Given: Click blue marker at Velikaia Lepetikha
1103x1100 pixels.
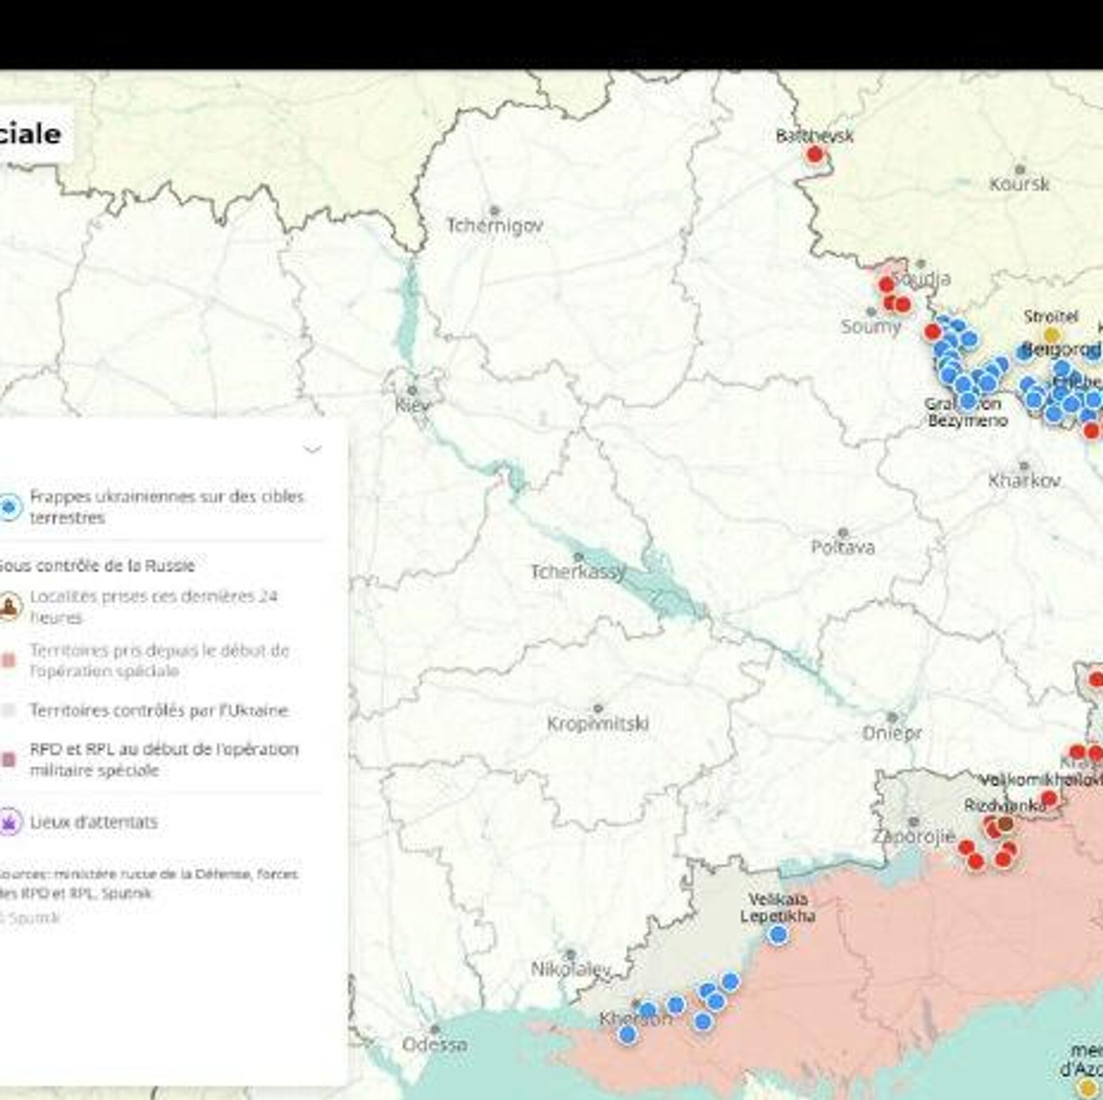Looking at the screenshot, I should (x=778, y=935).
